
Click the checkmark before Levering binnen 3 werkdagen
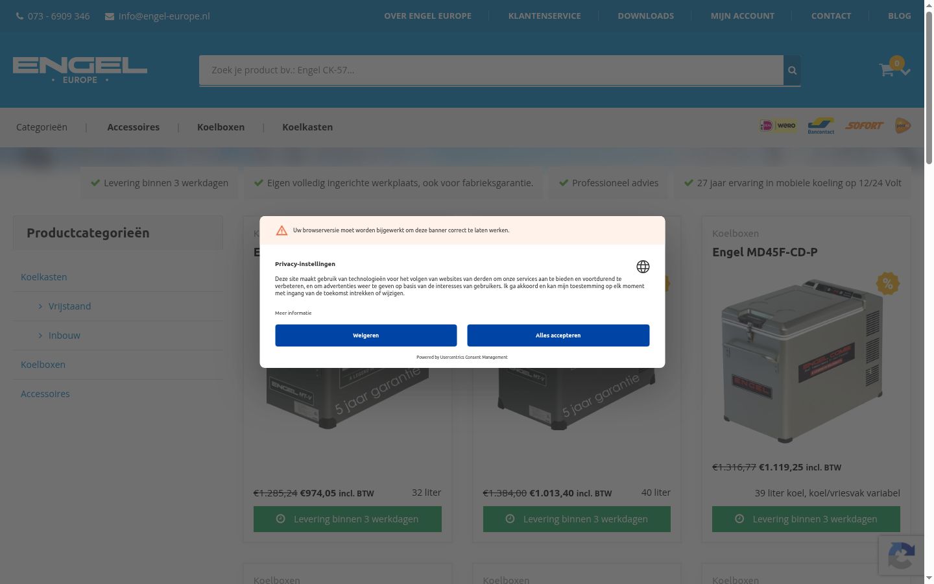tap(95, 183)
